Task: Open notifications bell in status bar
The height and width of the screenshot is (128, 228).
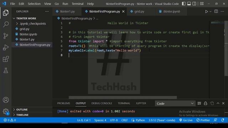Action: tap(223, 120)
